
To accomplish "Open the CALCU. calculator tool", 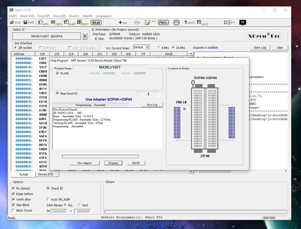I will pos(203,23).
